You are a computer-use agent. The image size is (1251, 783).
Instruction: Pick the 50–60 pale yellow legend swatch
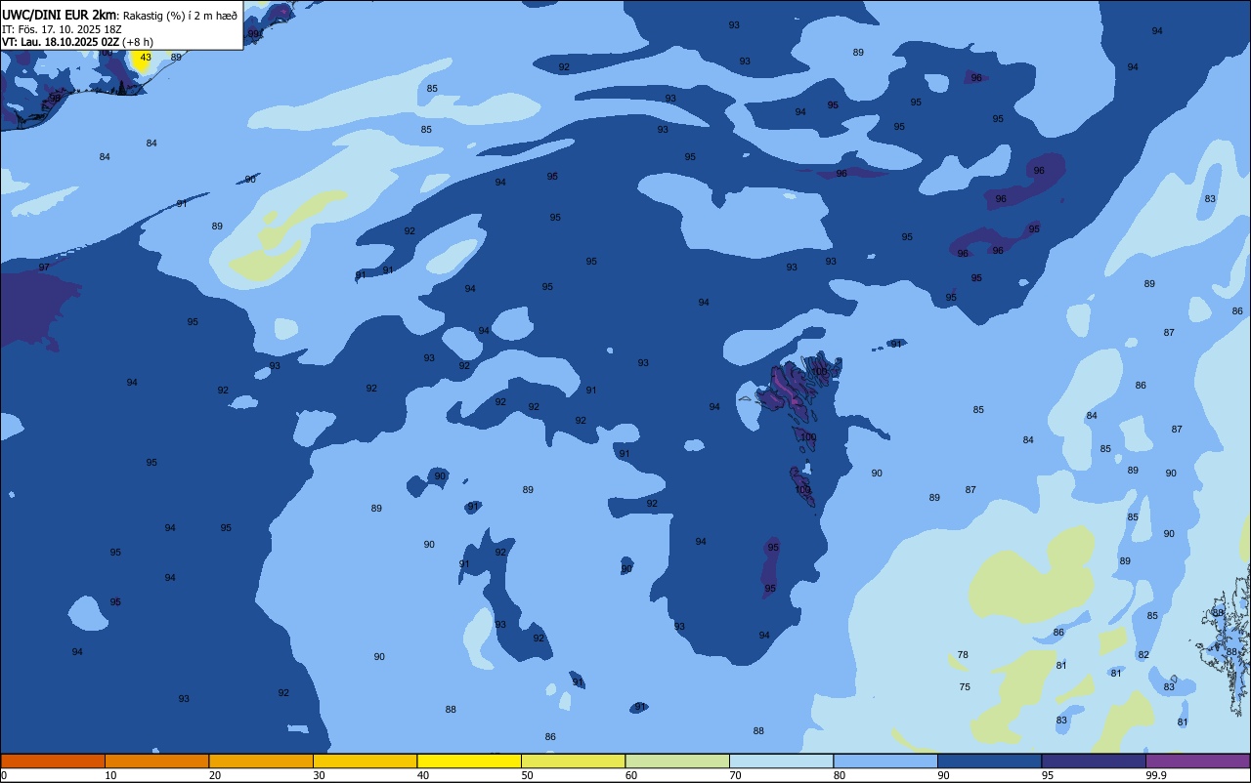[573, 761]
